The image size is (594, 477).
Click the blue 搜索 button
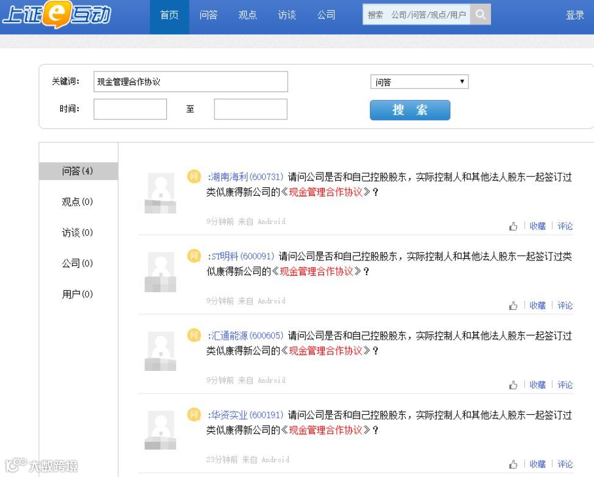pos(410,110)
